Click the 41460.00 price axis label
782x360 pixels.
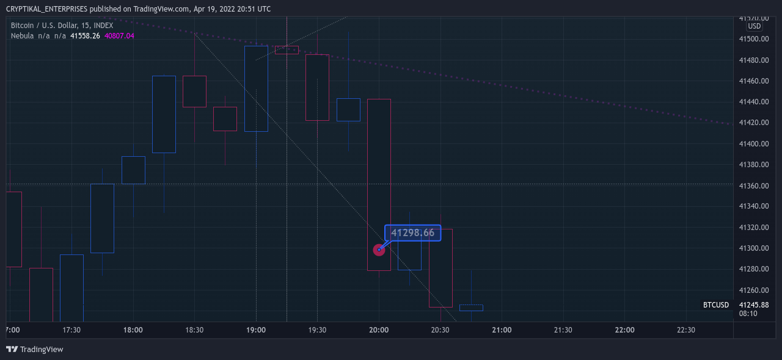click(x=753, y=81)
